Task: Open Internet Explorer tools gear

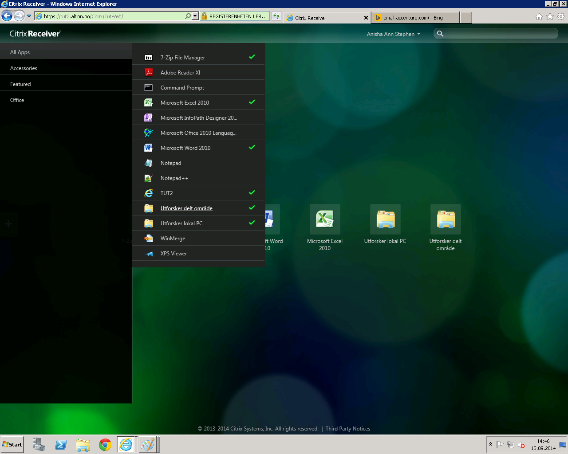Action: click(561, 17)
